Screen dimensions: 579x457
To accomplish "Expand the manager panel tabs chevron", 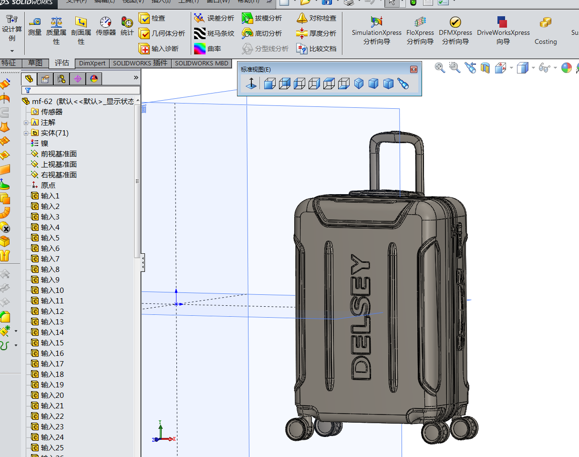I will [x=136, y=78].
